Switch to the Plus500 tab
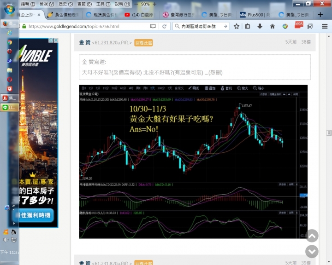Viewport: 332px width, 265px height. 255,15
